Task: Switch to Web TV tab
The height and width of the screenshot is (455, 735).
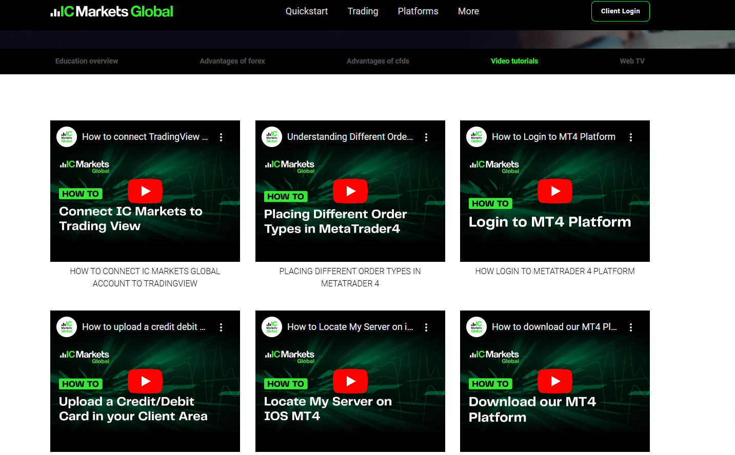Action: pyautogui.click(x=632, y=61)
